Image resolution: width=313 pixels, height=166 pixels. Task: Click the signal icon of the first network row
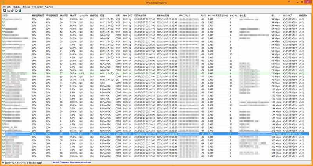coord(3,19)
